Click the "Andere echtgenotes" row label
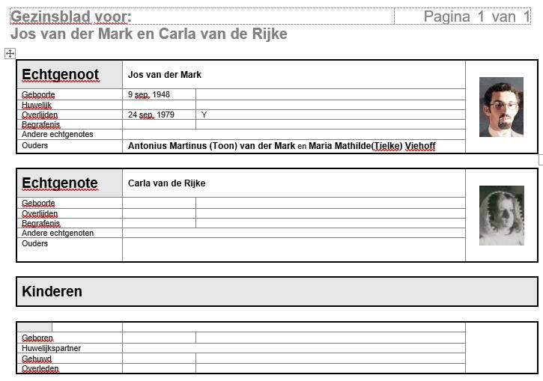 [58, 135]
